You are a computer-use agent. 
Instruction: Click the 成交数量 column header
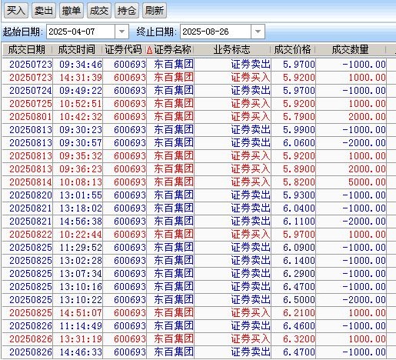point(351,49)
